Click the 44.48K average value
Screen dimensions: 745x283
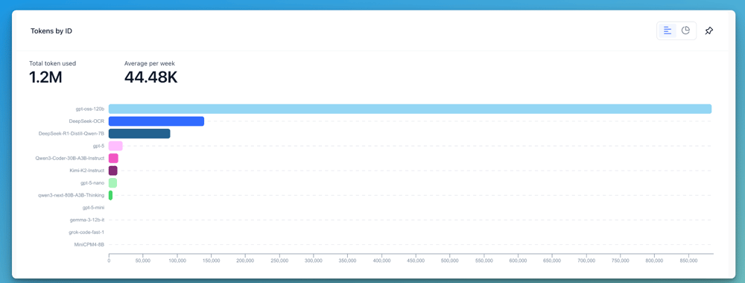click(x=150, y=77)
